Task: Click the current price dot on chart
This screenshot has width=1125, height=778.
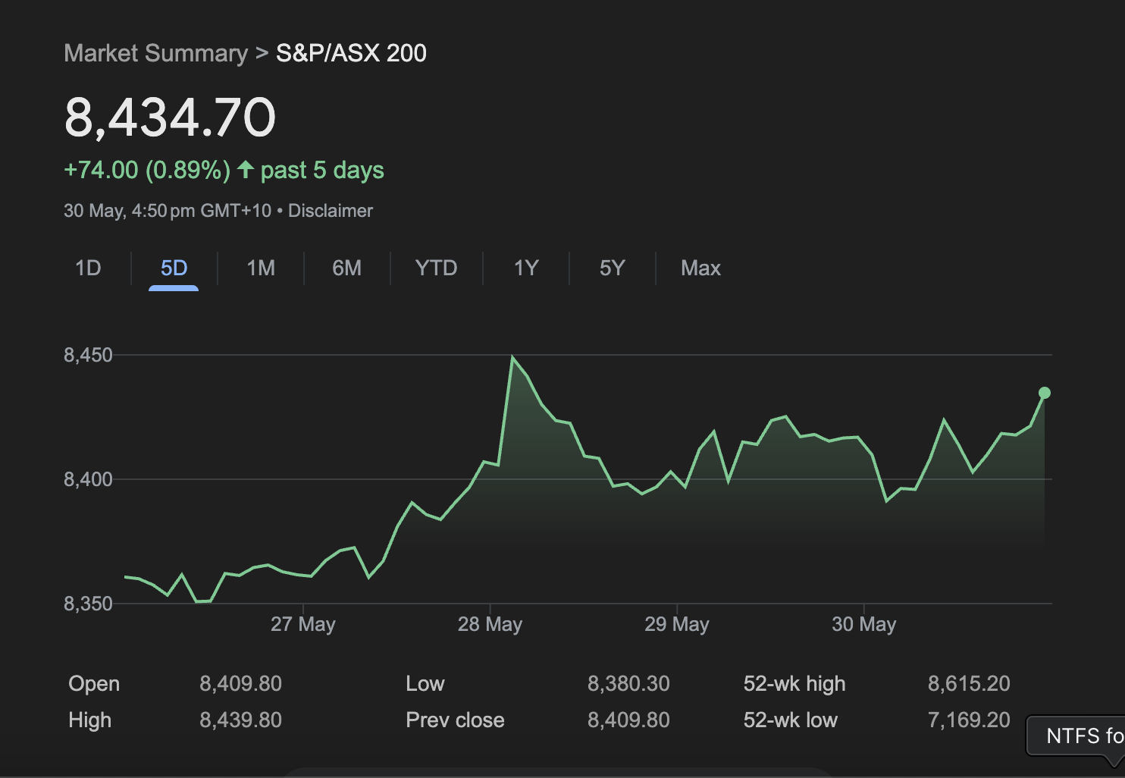Action: [1045, 393]
